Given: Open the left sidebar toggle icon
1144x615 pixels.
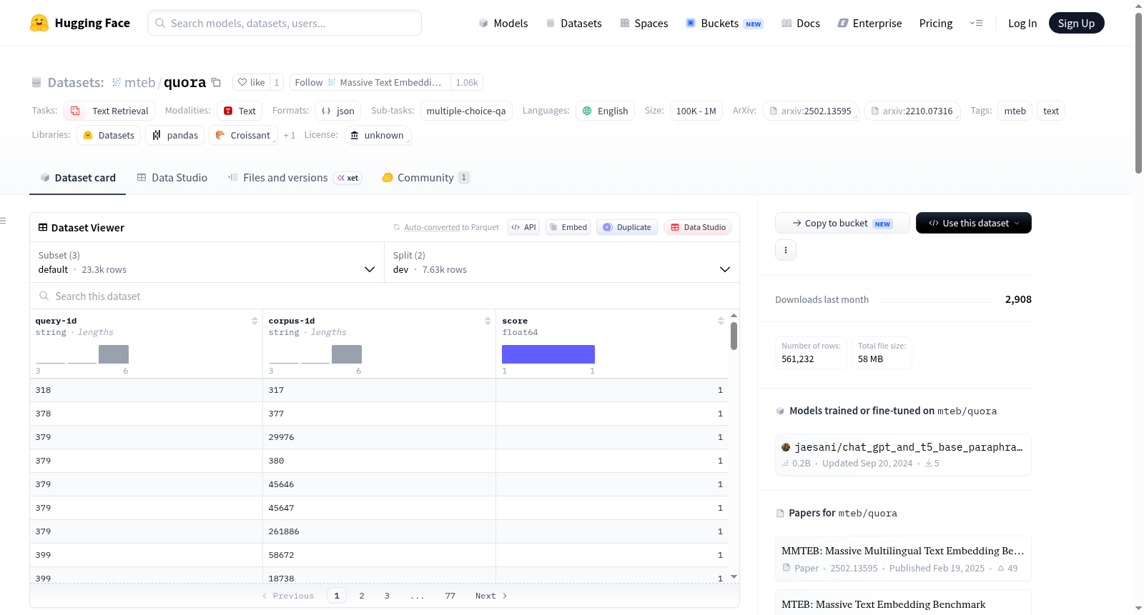Looking at the screenshot, I should point(4,221).
